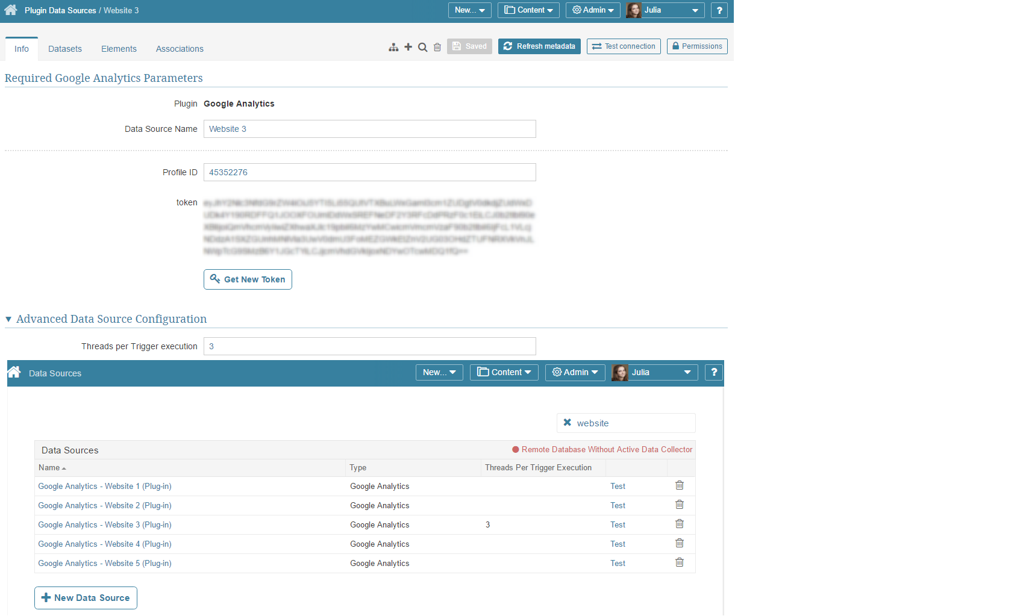Open the New... dropdown on Plugin Data Sources page
The image size is (1023, 616).
(470, 10)
